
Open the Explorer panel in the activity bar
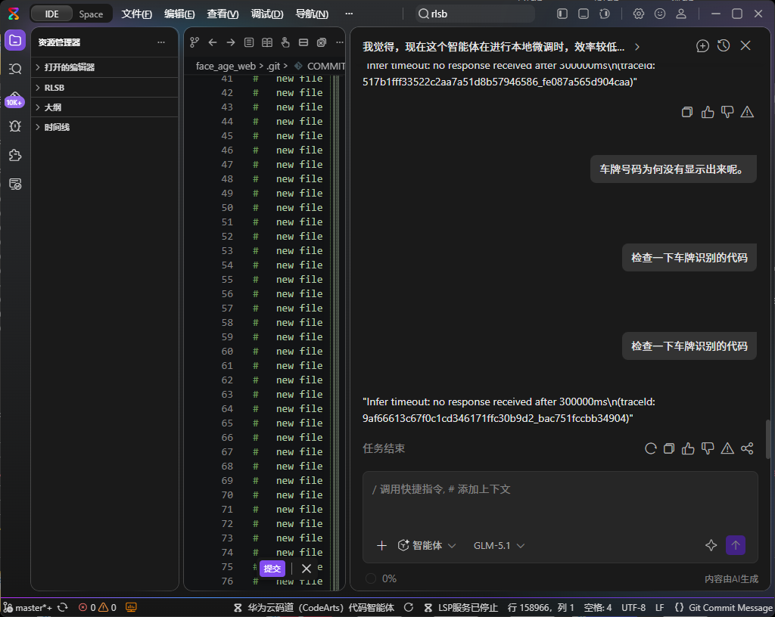pyautogui.click(x=15, y=41)
